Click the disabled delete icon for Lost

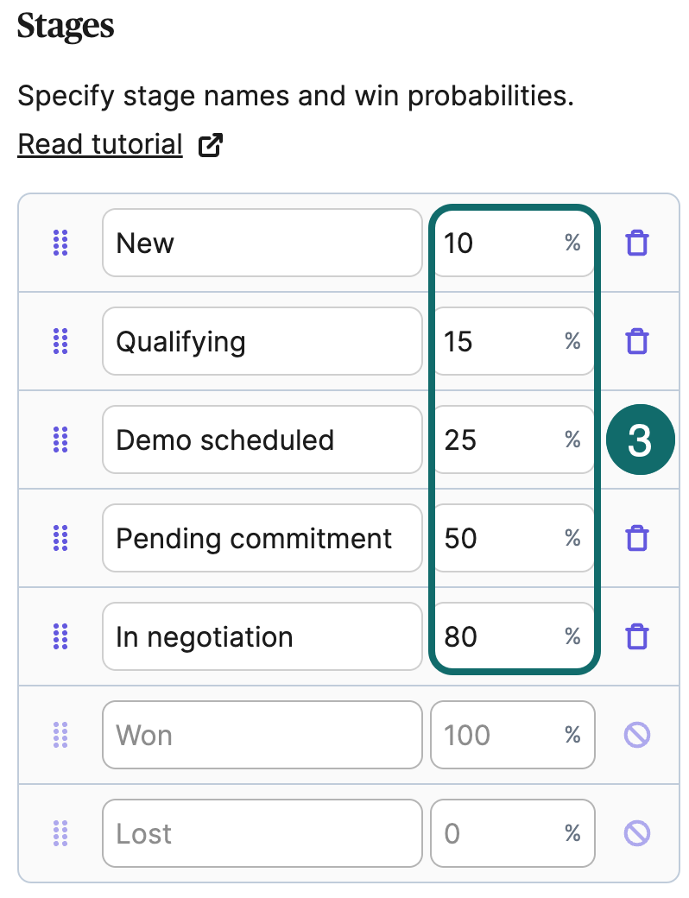(637, 833)
